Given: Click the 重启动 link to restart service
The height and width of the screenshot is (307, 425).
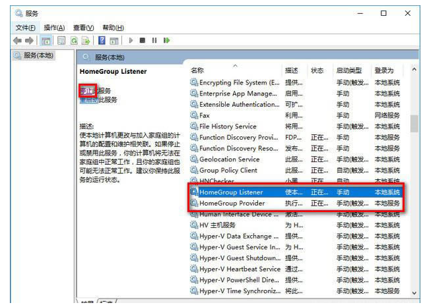Looking at the screenshot, I should 89,100.
